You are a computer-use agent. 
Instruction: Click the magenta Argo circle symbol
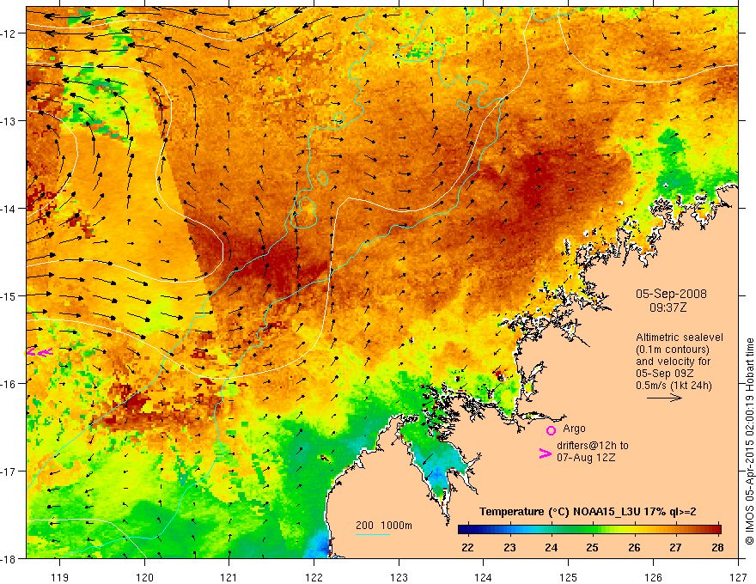(x=551, y=430)
